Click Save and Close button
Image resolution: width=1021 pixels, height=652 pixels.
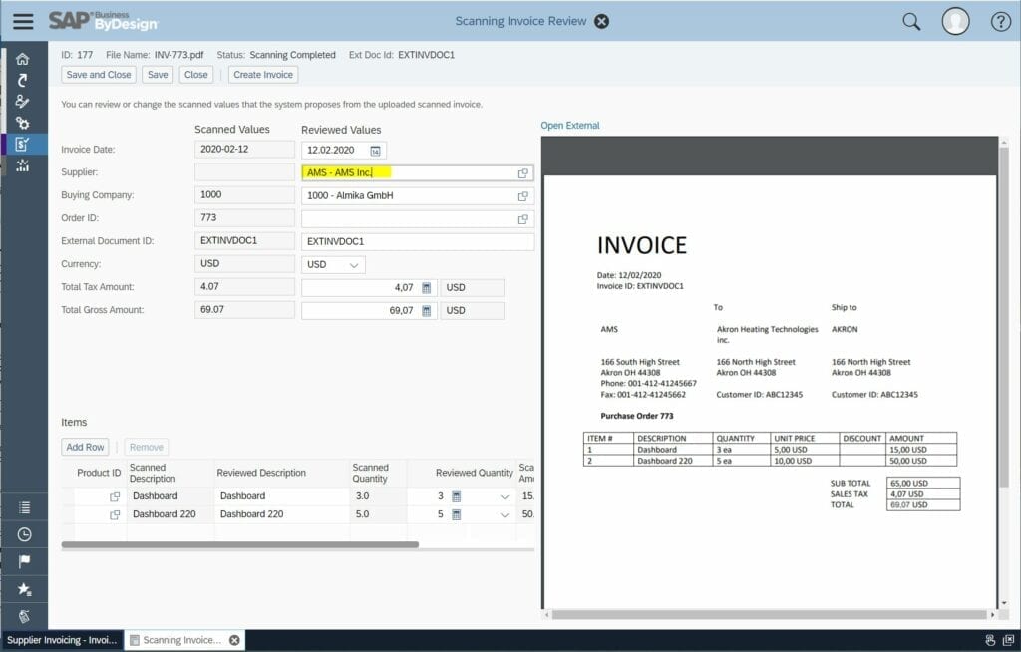pos(99,74)
